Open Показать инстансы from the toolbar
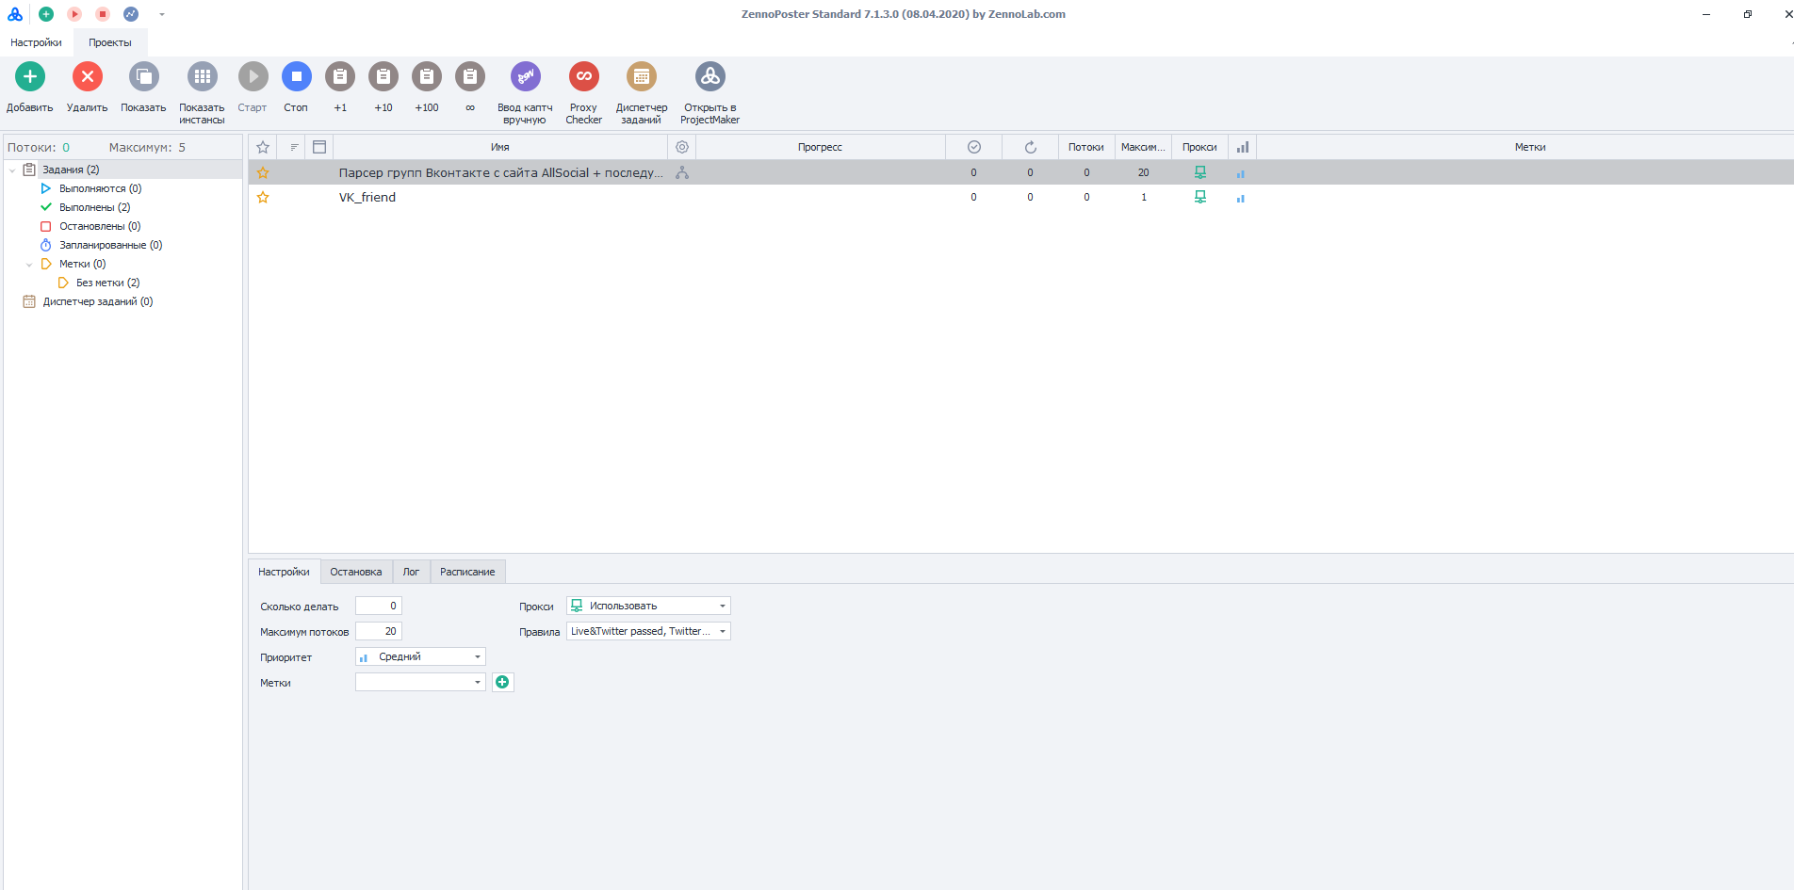 tap(203, 76)
